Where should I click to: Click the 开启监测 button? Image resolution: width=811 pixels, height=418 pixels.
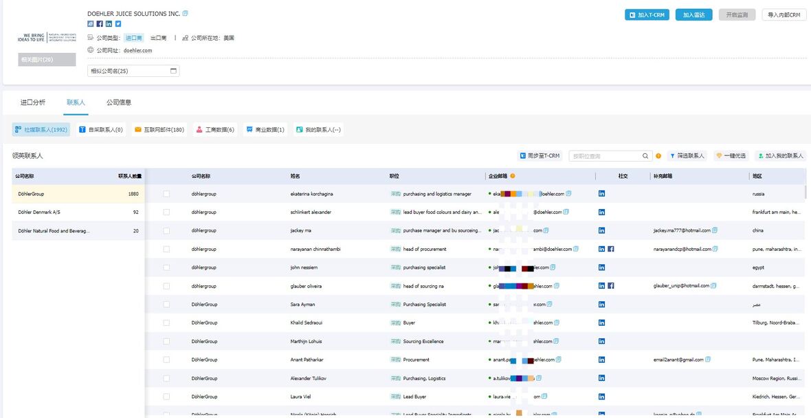click(x=737, y=15)
